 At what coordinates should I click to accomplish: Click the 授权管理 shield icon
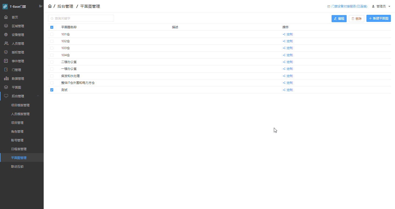pyautogui.click(x=6, y=52)
